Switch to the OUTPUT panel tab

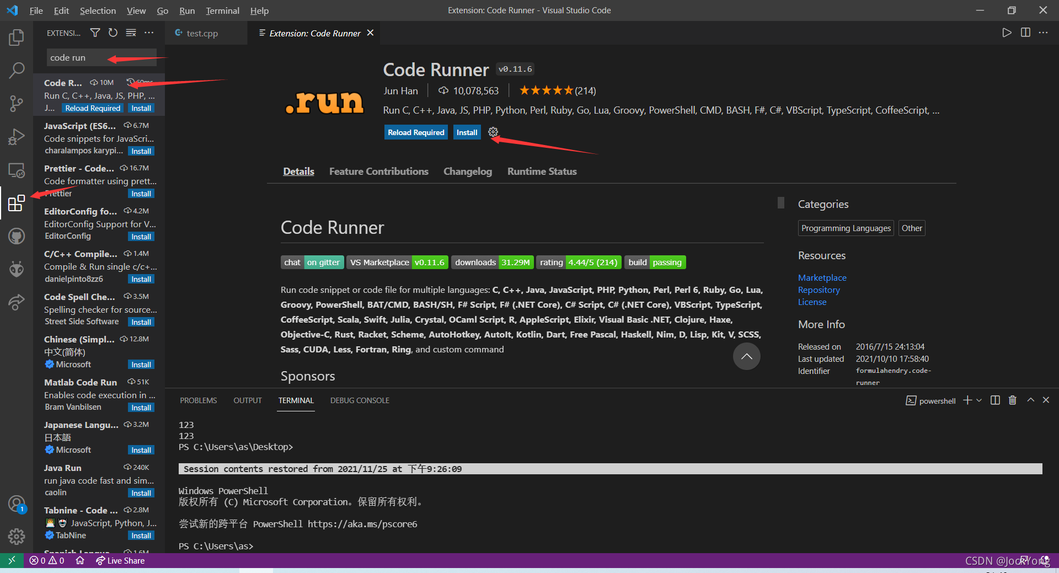[248, 400]
